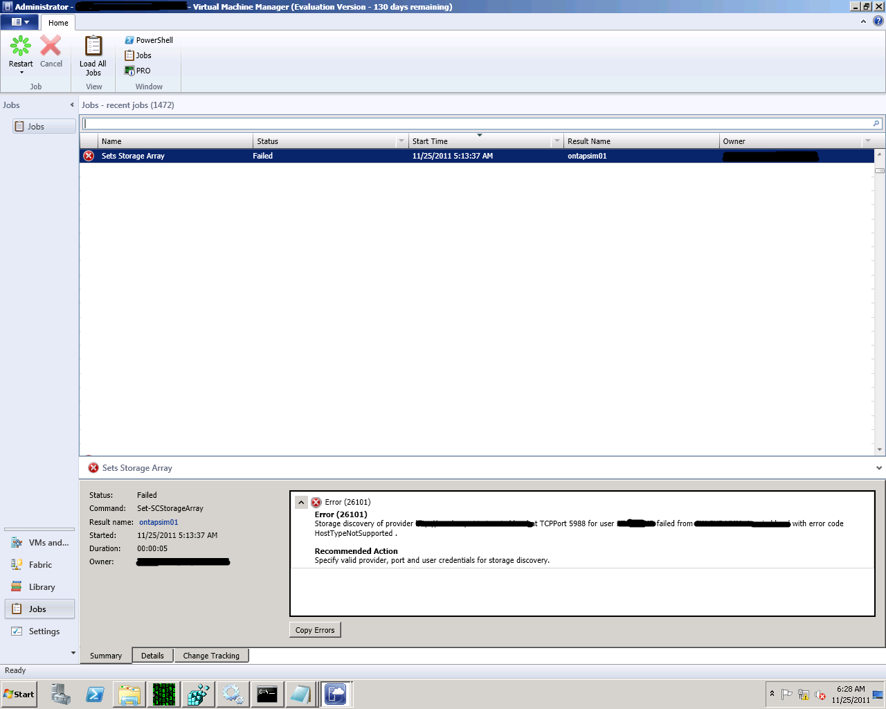Screen dimensions: 886x709
Task: Open the Library workspace
Action: 39,587
